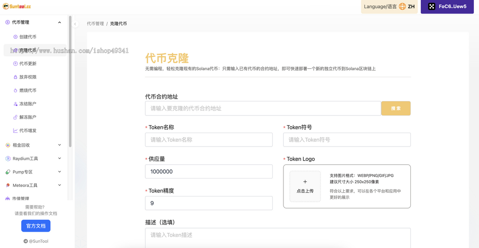Focus the 代币合约地址 input field
Viewport: 479px width, 248px height.
(x=263, y=108)
